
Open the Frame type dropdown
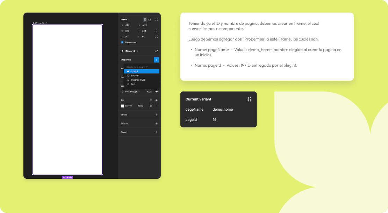(x=125, y=20)
